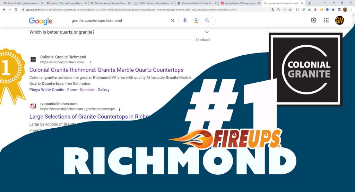The width and height of the screenshot is (355, 192).
Task: Click the Google logo
Action: (41, 21)
